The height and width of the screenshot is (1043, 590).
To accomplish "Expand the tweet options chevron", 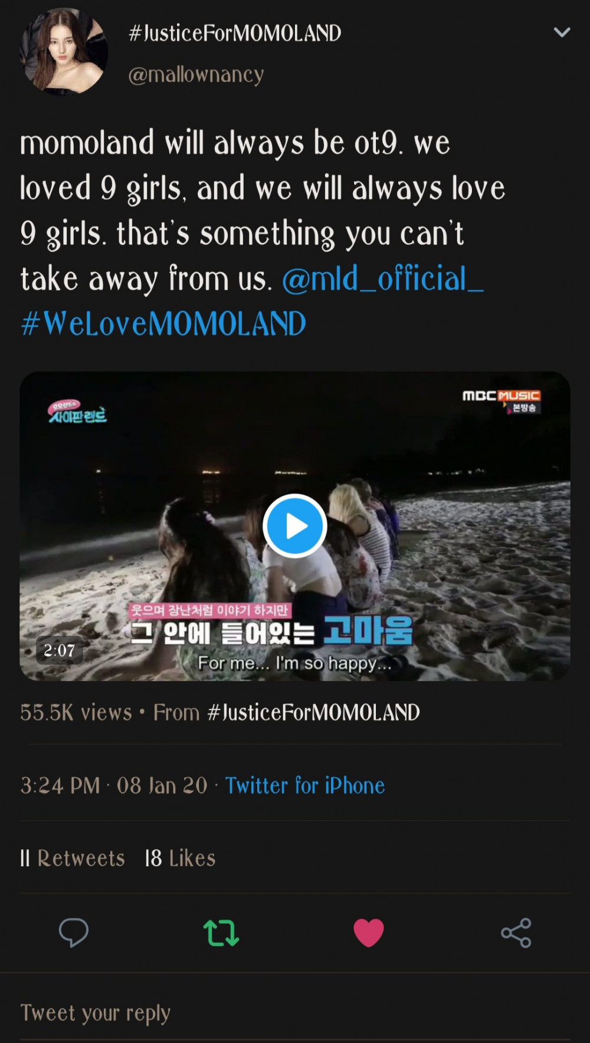I will 562,32.
